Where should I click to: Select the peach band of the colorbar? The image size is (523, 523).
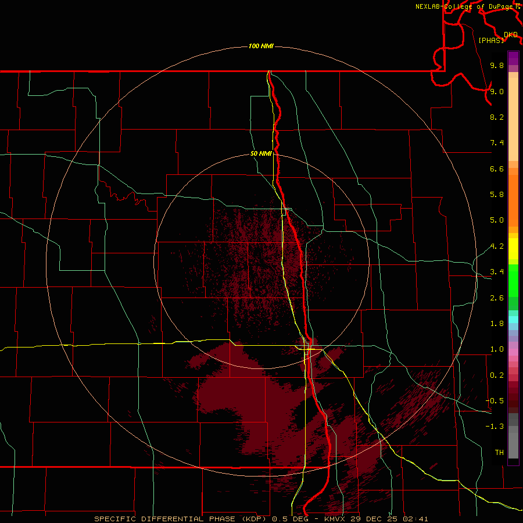click(513, 119)
